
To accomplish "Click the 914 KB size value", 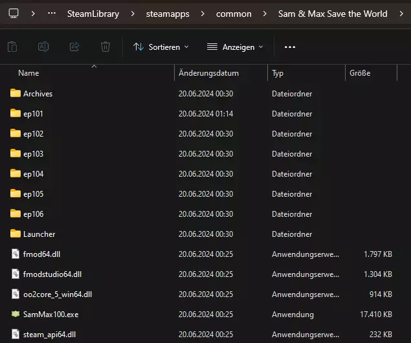I will [x=381, y=294].
